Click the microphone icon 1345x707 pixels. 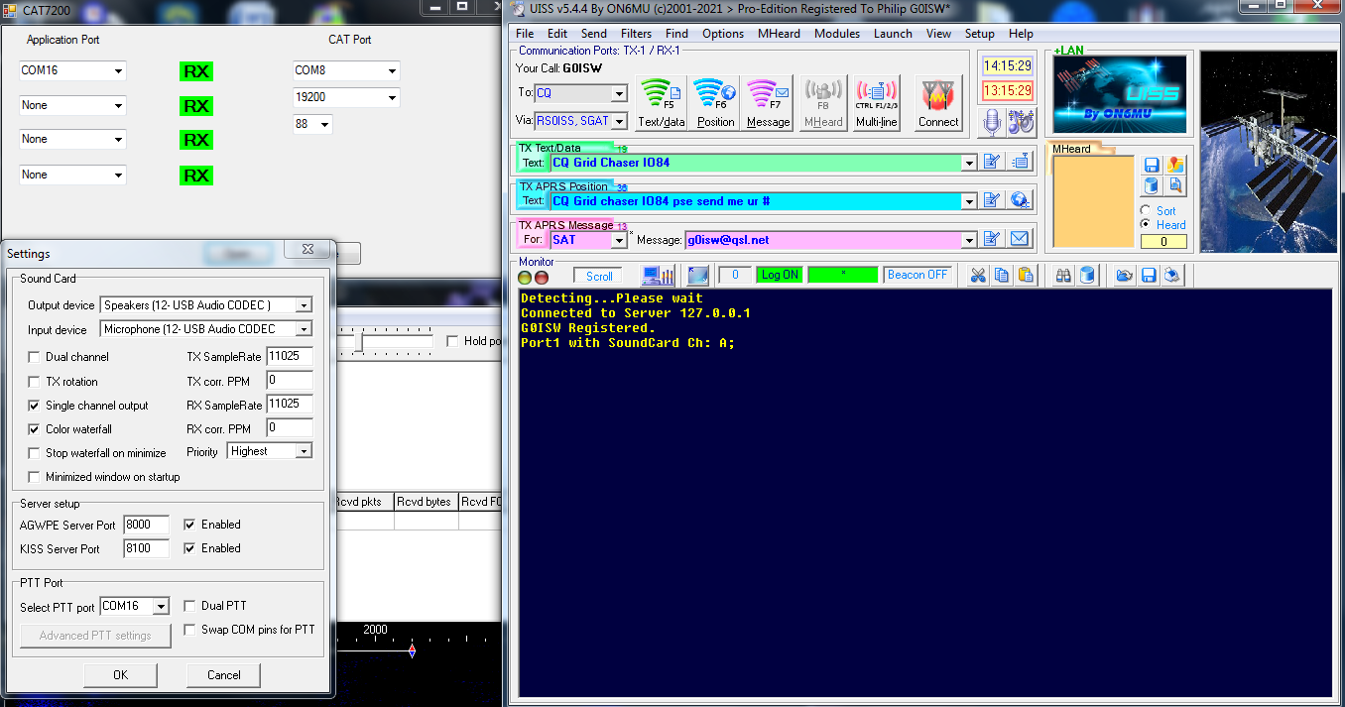(x=991, y=122)
